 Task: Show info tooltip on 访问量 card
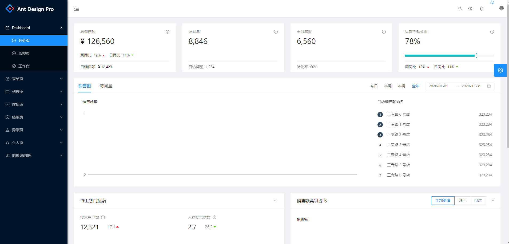(x=276, y=32)
